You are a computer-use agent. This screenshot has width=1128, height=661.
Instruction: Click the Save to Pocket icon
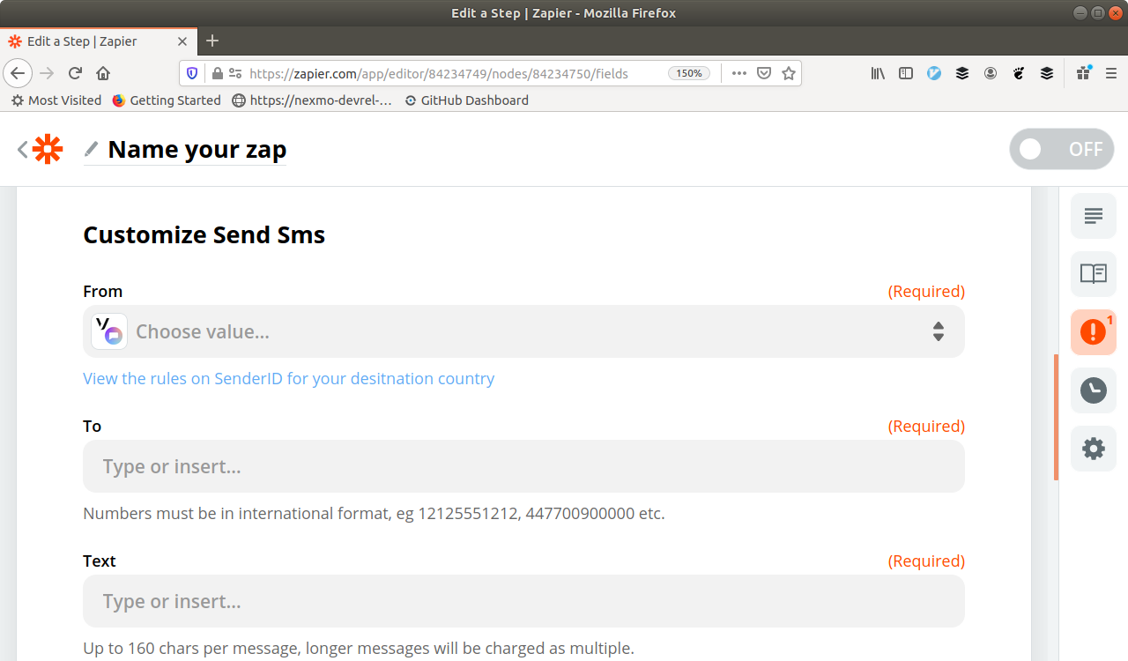[x=765, y=73]
